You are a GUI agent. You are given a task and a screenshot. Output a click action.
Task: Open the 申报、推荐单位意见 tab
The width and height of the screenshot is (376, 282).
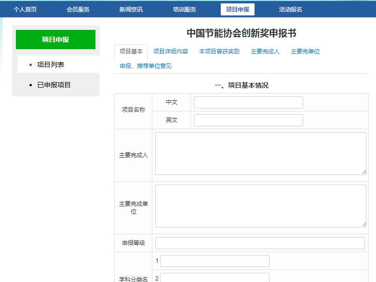click(x=146, y=66)
